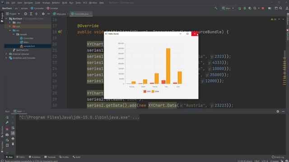289x162 pixels.
Task: Run Main with coverage icon
Action: click(x=250, y=8)
